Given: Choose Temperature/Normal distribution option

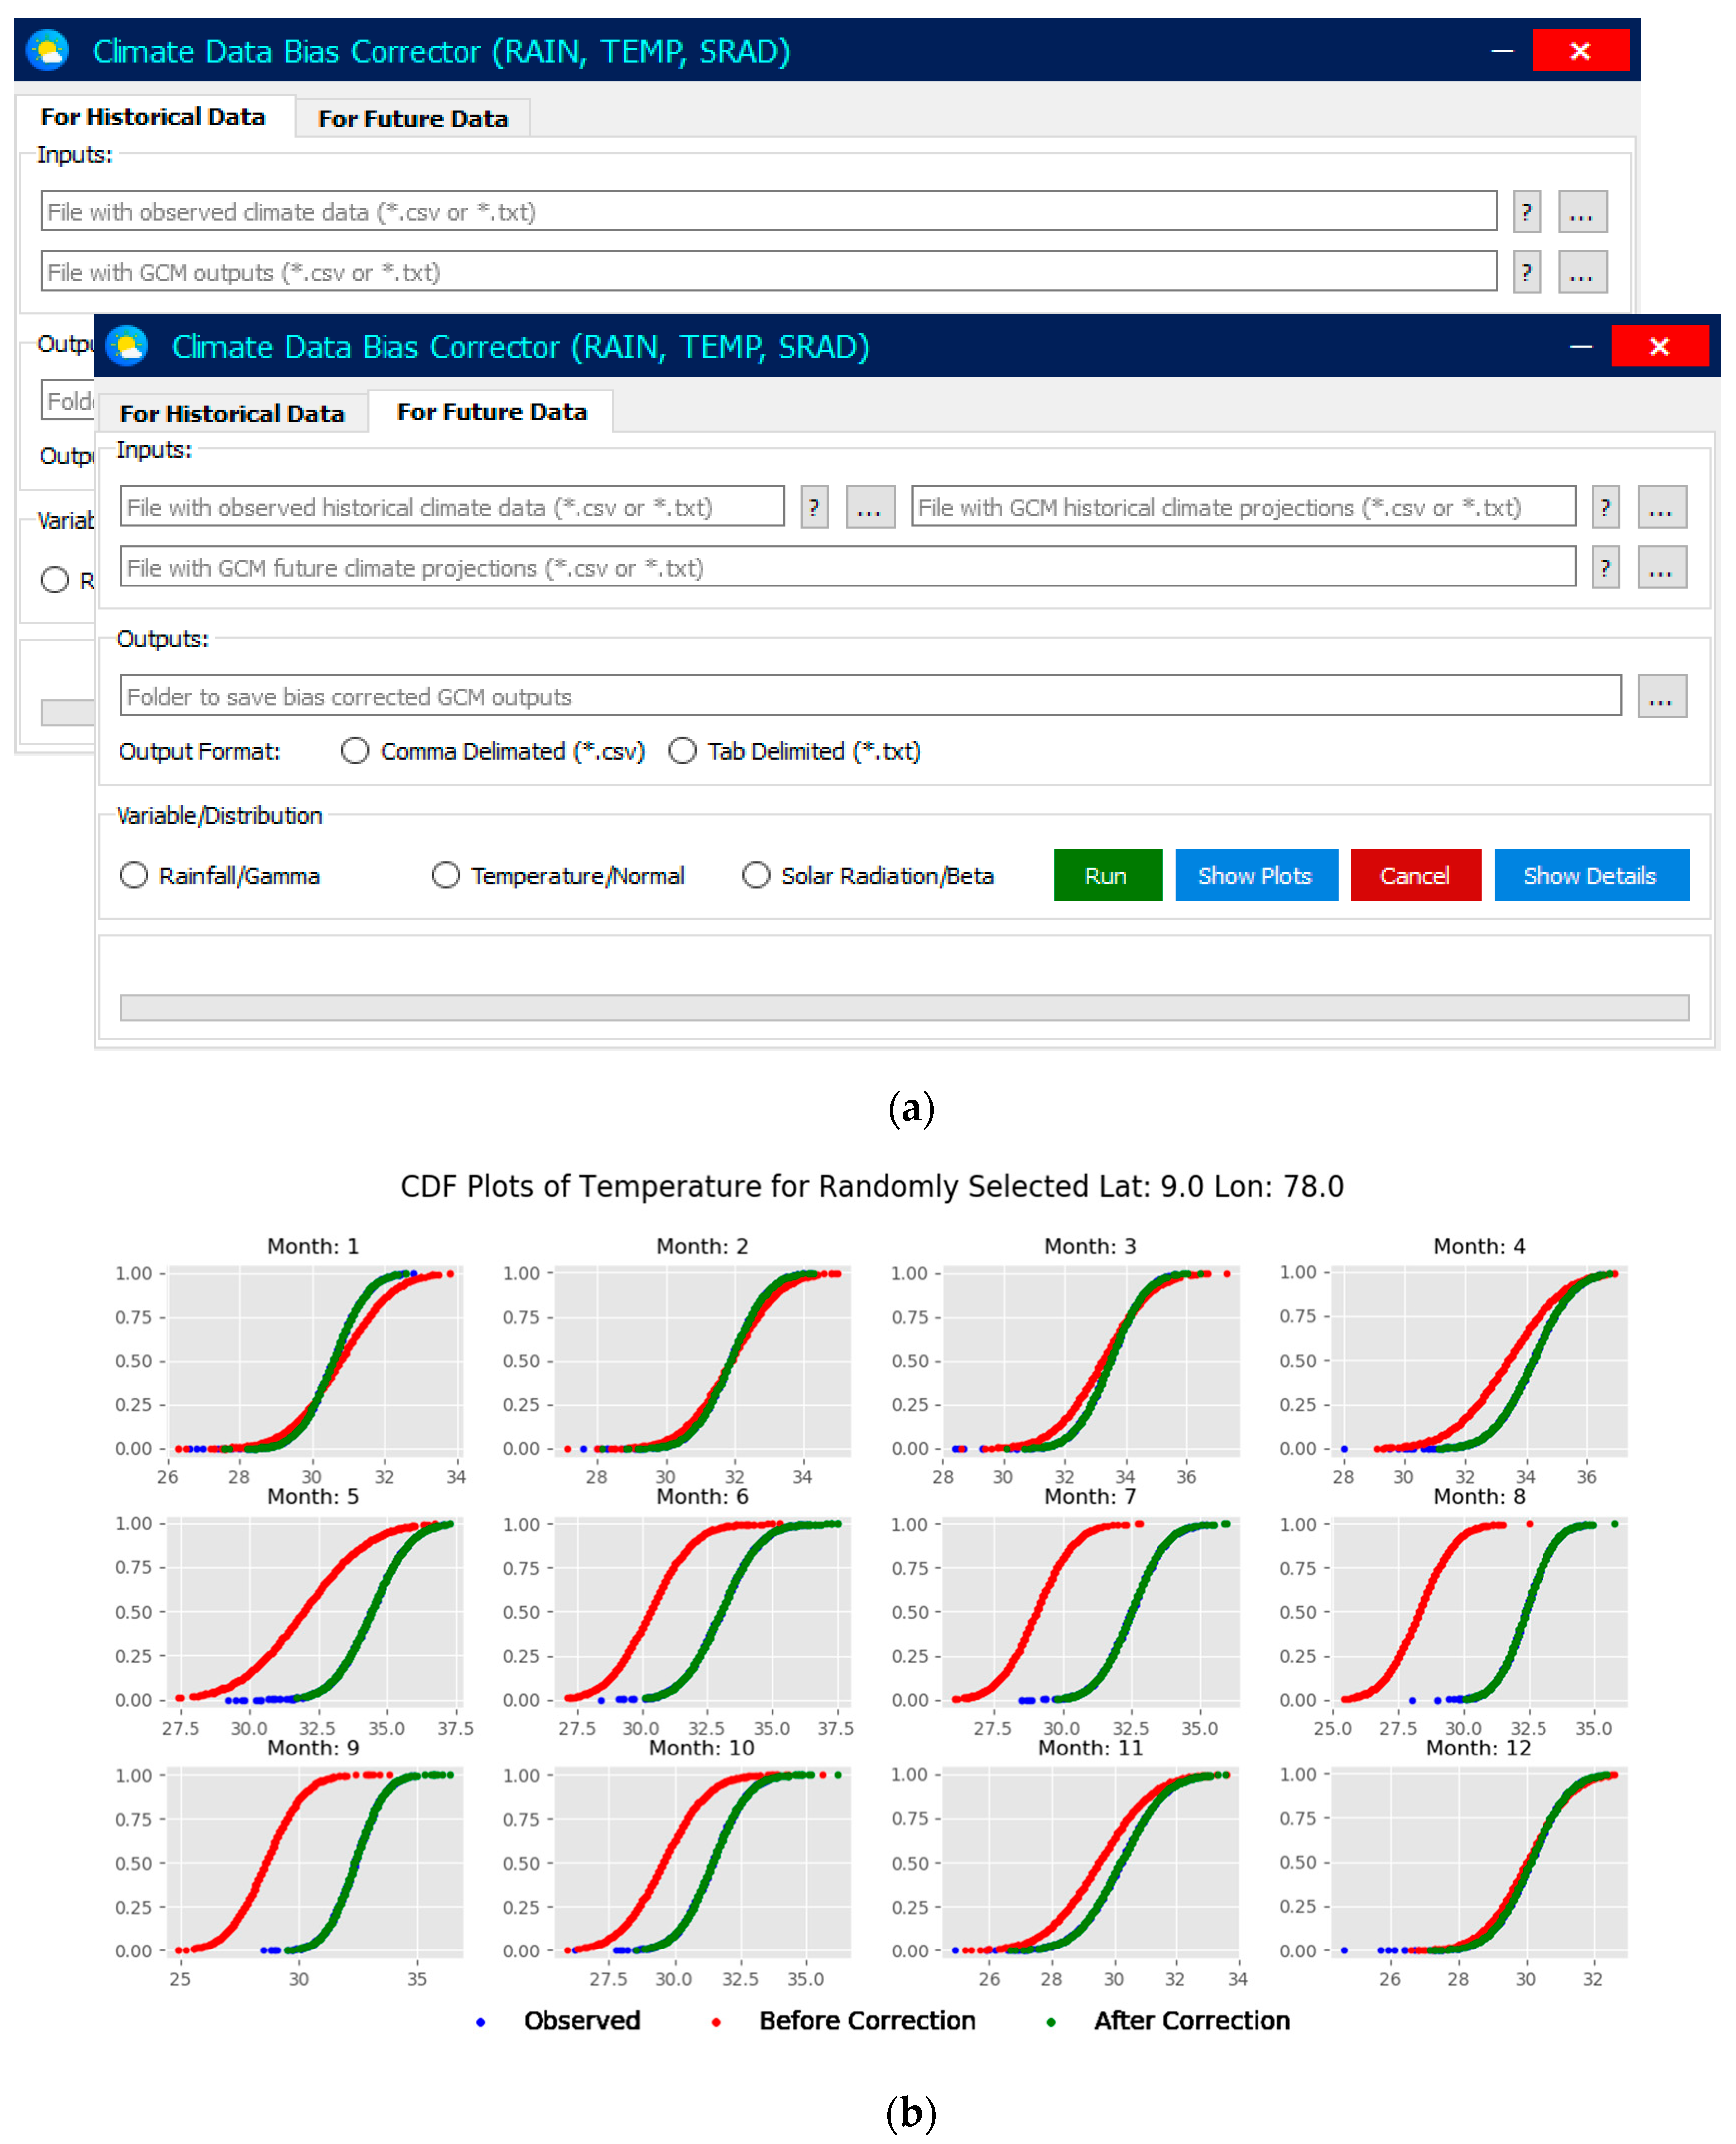Looking at the screenshot, I should click(446, 876).
